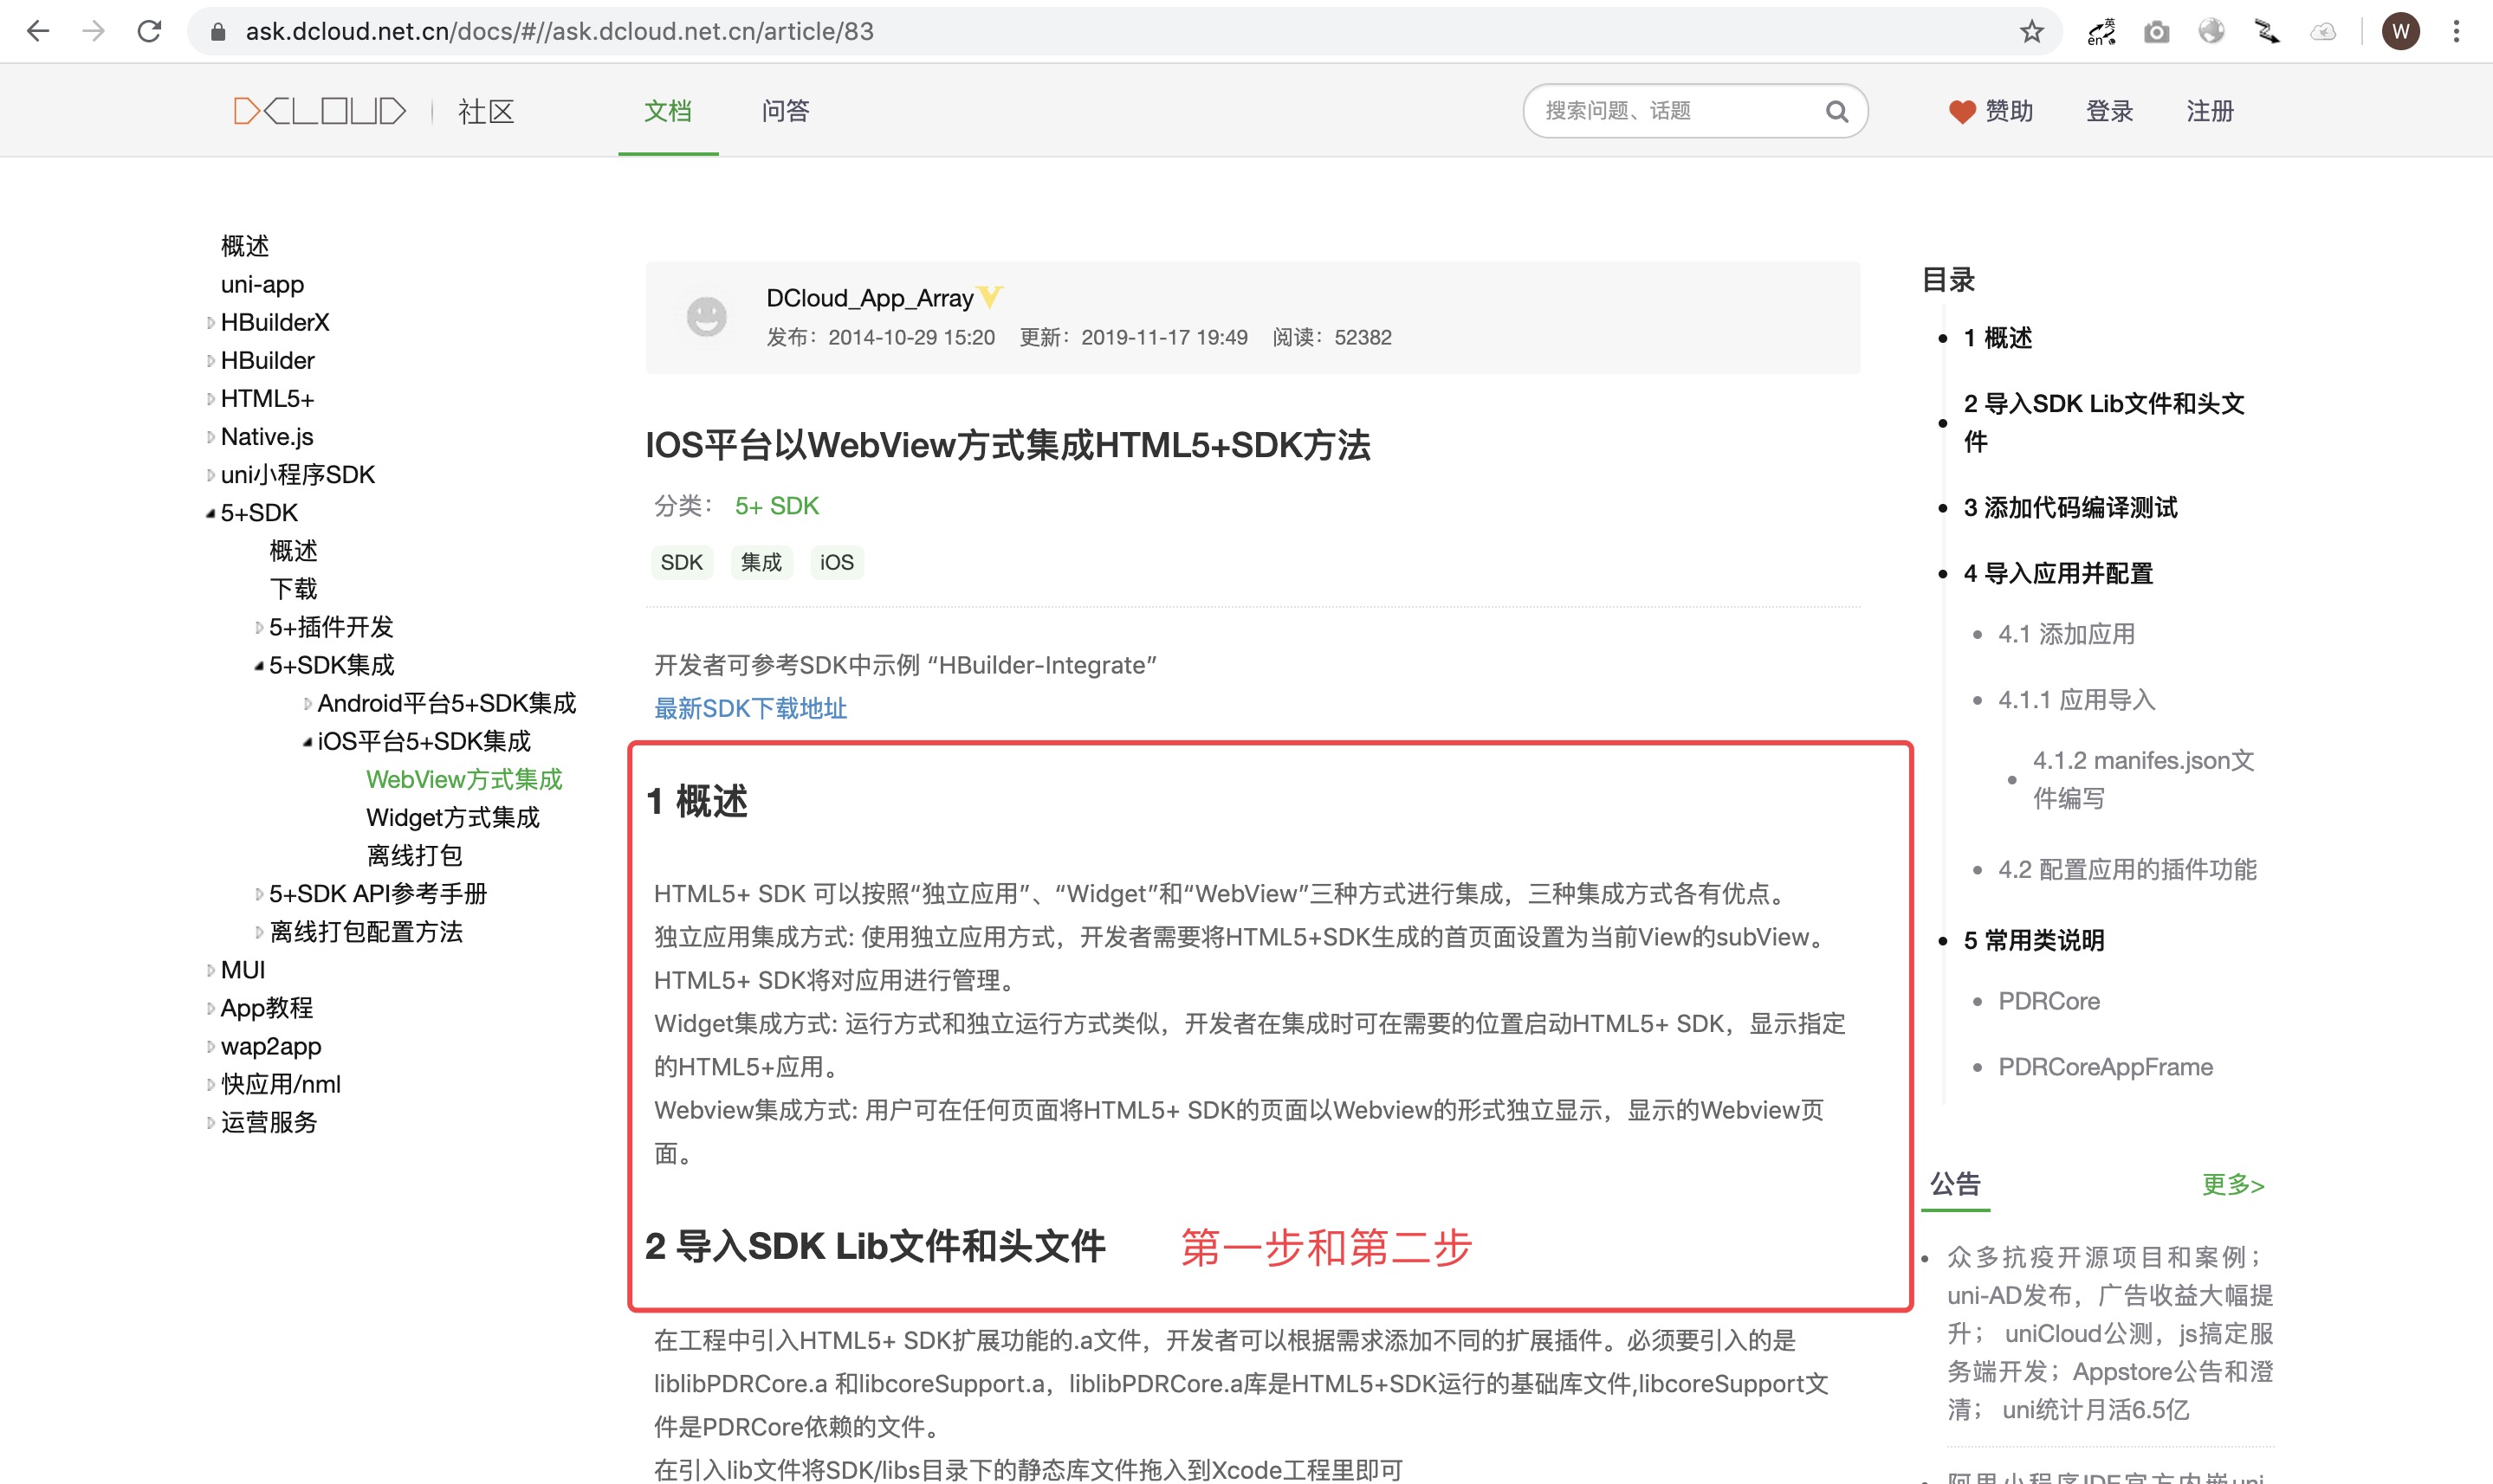
Task: Jump to 4.1.1 应用导入
Action: point(2075,700)
